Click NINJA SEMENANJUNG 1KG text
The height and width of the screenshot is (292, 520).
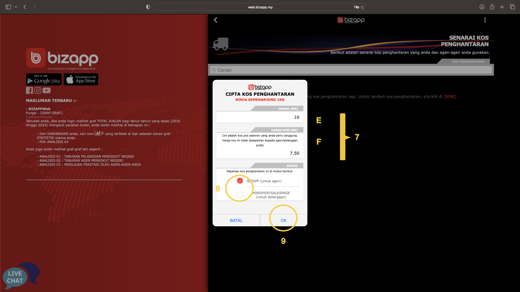(x=260, y=100)
